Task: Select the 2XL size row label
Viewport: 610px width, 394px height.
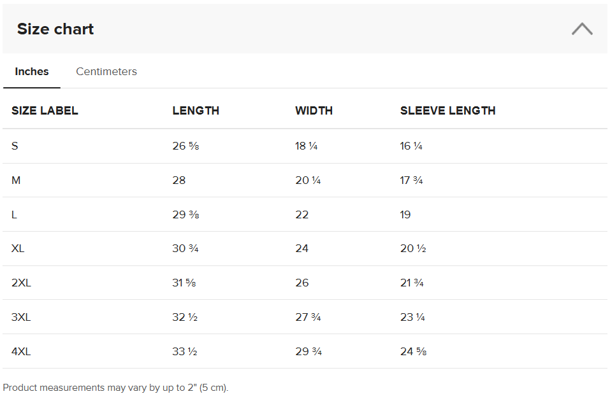Action: [21, 283]
